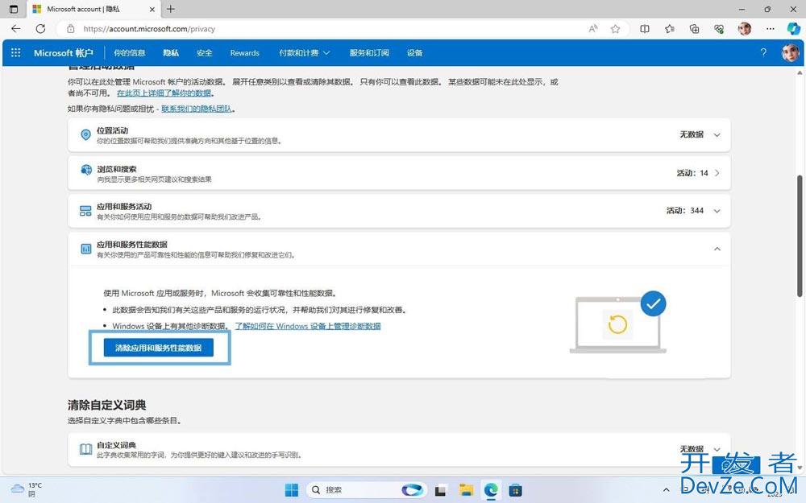
Task: Open the account manager profile picture
Action: pyautogui.click(x=790, y=52)
